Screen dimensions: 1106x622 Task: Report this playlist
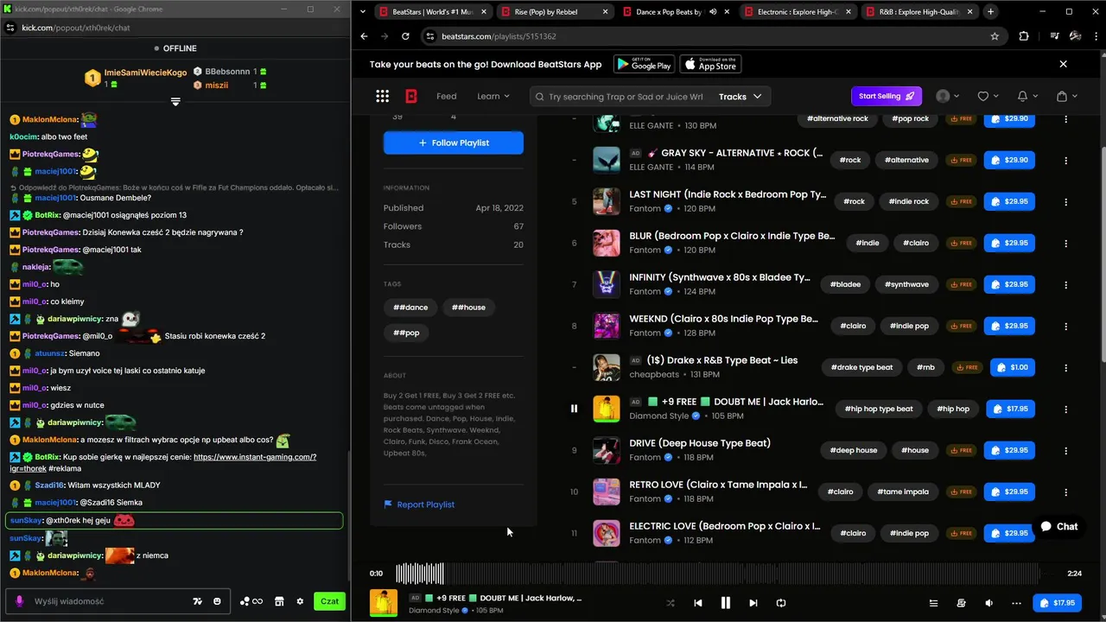pyautogui.click(x=419, y=505)
